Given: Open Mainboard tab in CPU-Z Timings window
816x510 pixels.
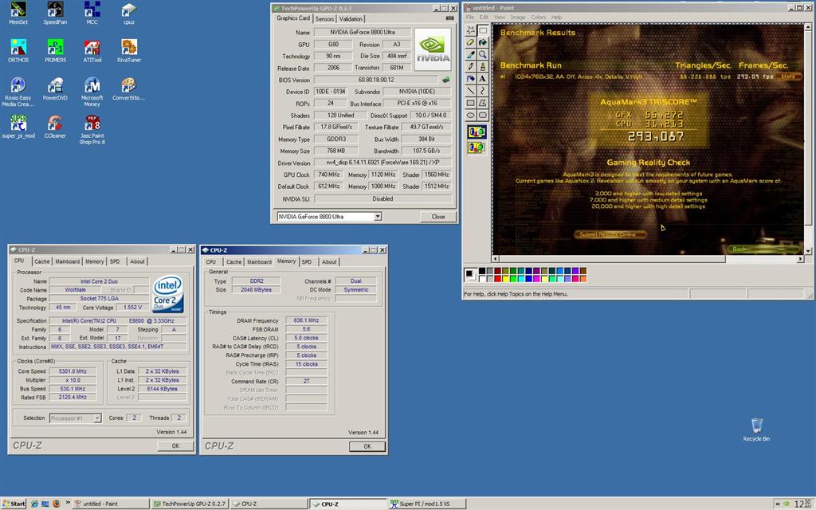Looking at the screenshot, I should click(259, 262).
